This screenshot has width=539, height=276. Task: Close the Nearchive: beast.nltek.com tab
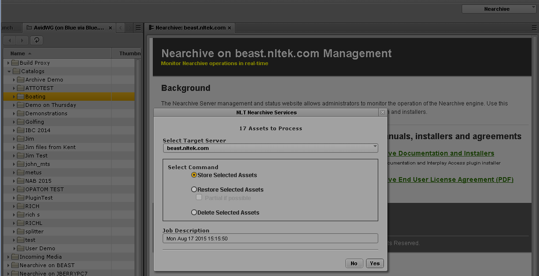[229, 28]
